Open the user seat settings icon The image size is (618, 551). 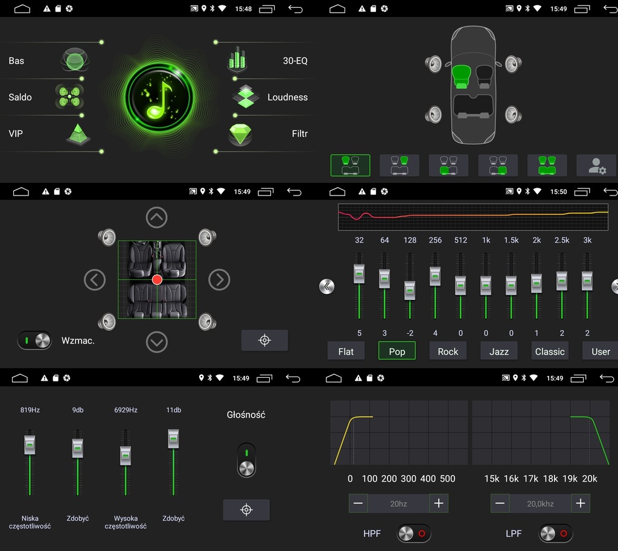596,165
